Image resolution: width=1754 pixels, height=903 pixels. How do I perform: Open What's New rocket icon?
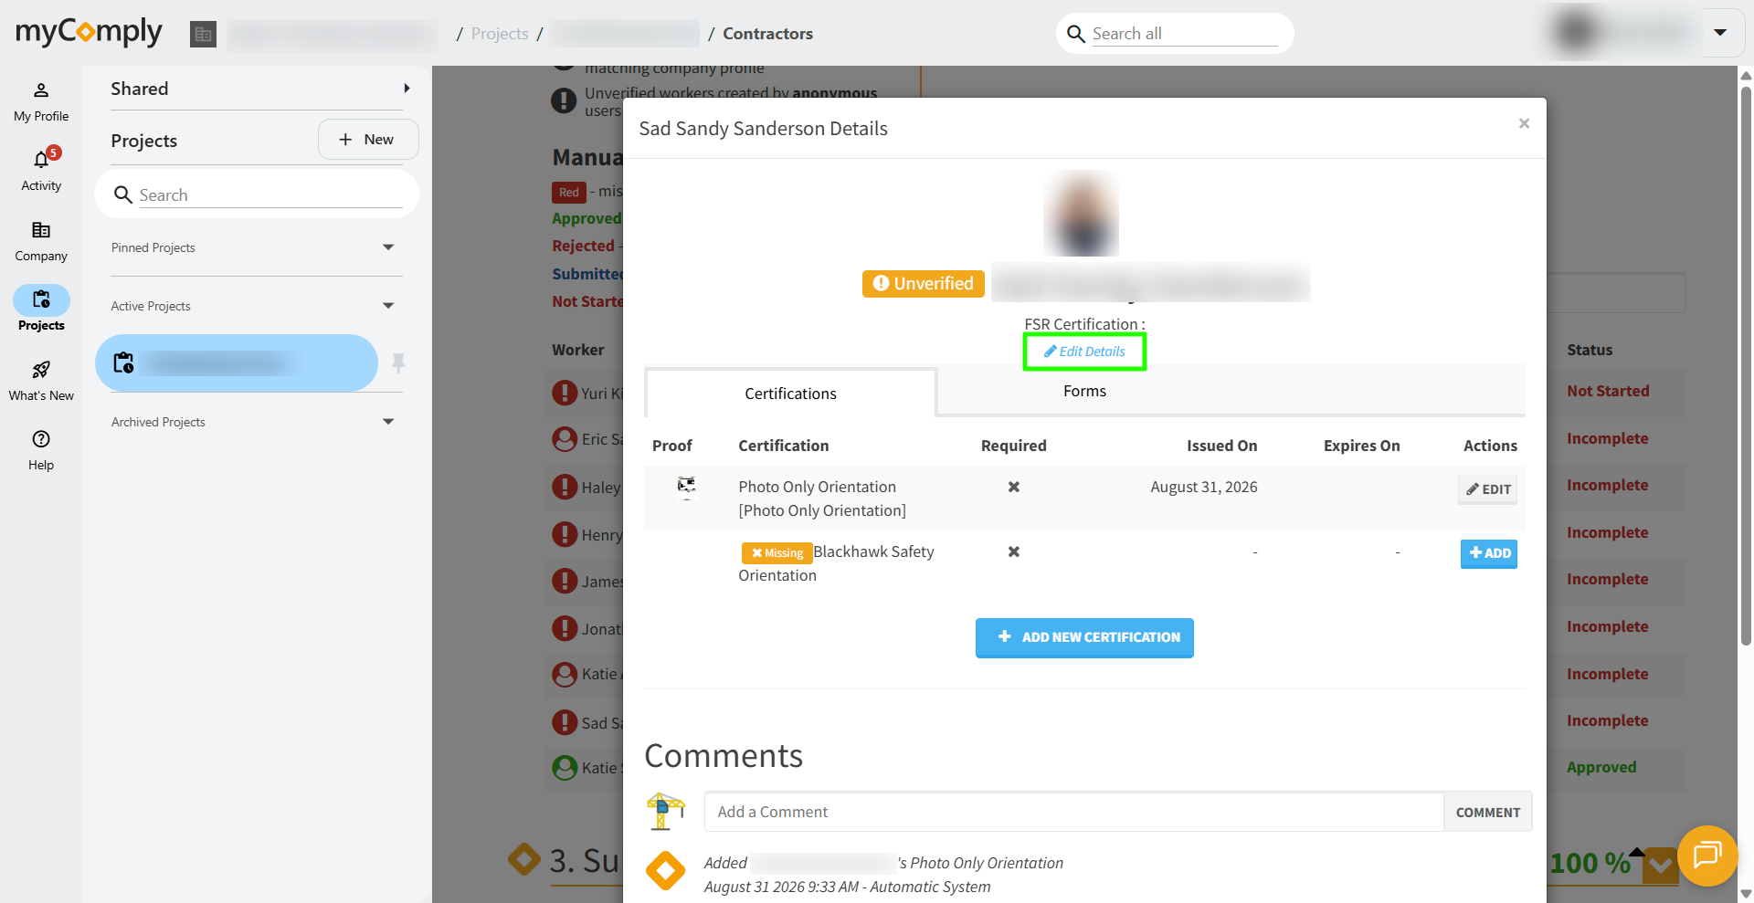tap(41, 380)
